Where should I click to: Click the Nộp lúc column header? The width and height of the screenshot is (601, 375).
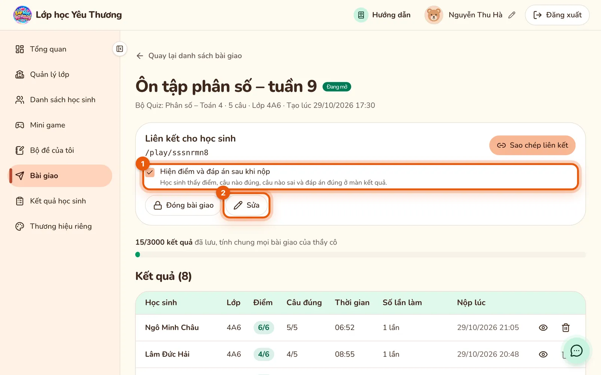click(x=471, y=303)
